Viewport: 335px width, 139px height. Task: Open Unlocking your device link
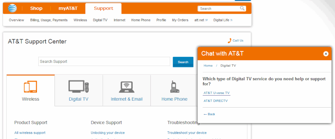coord(107,133)
